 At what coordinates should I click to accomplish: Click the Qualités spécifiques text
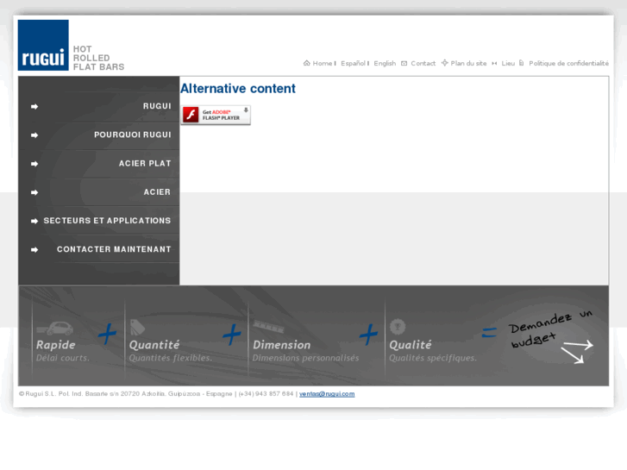coord(433,358)
